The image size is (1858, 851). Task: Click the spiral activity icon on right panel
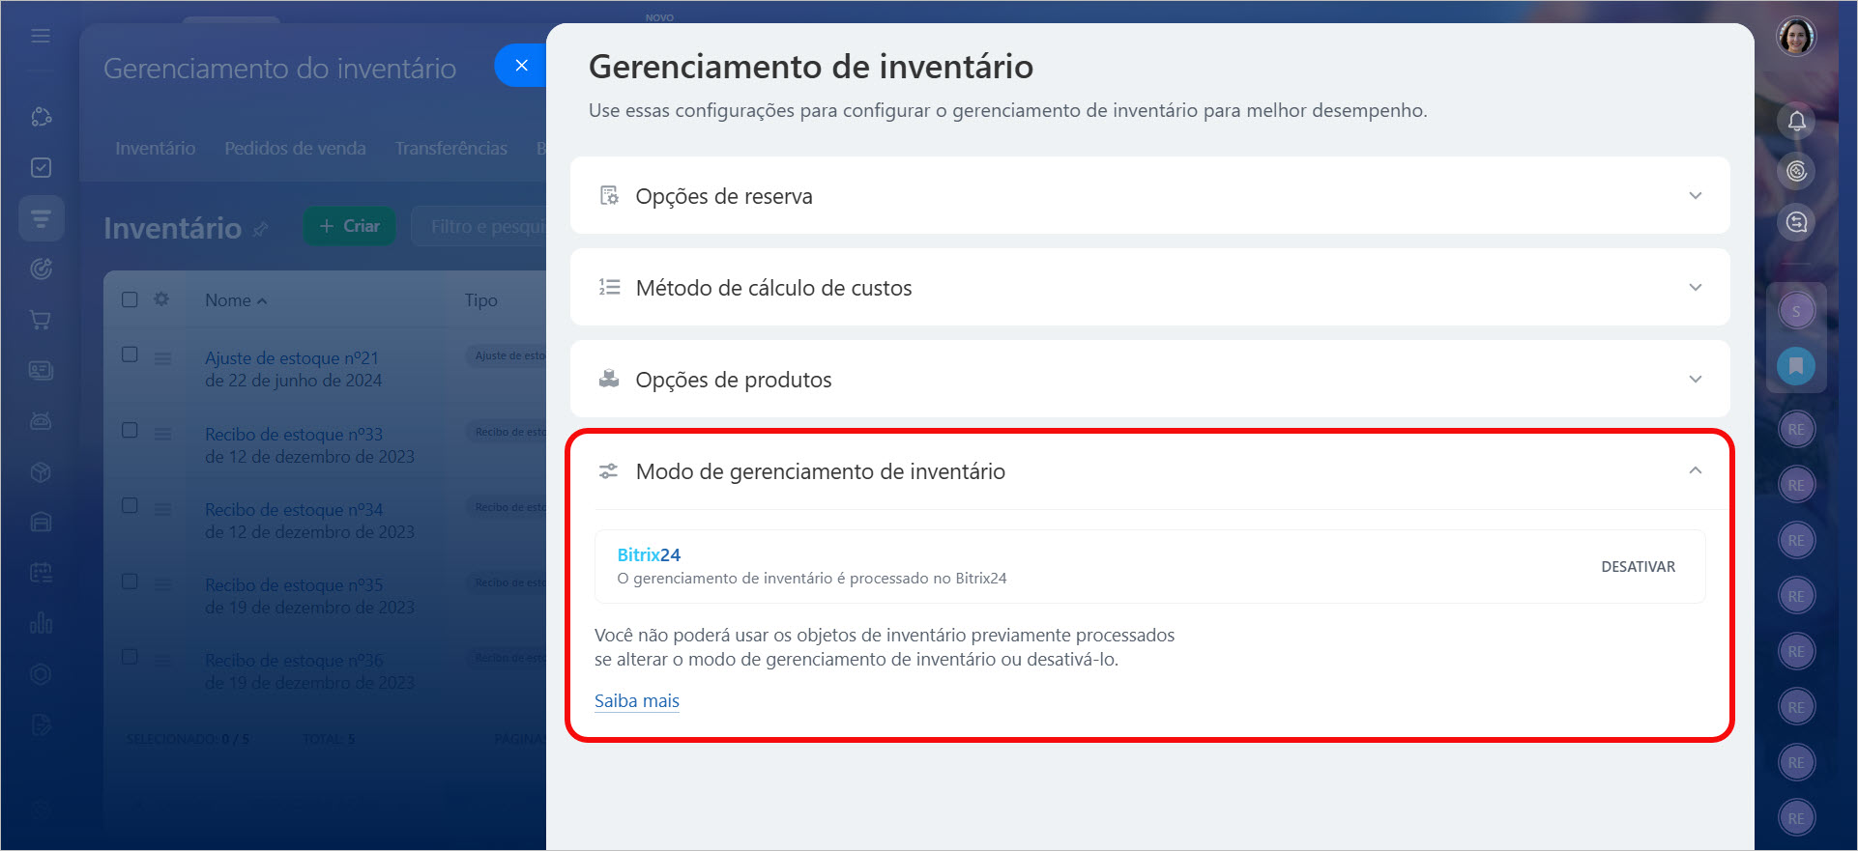coord(1796,171)
